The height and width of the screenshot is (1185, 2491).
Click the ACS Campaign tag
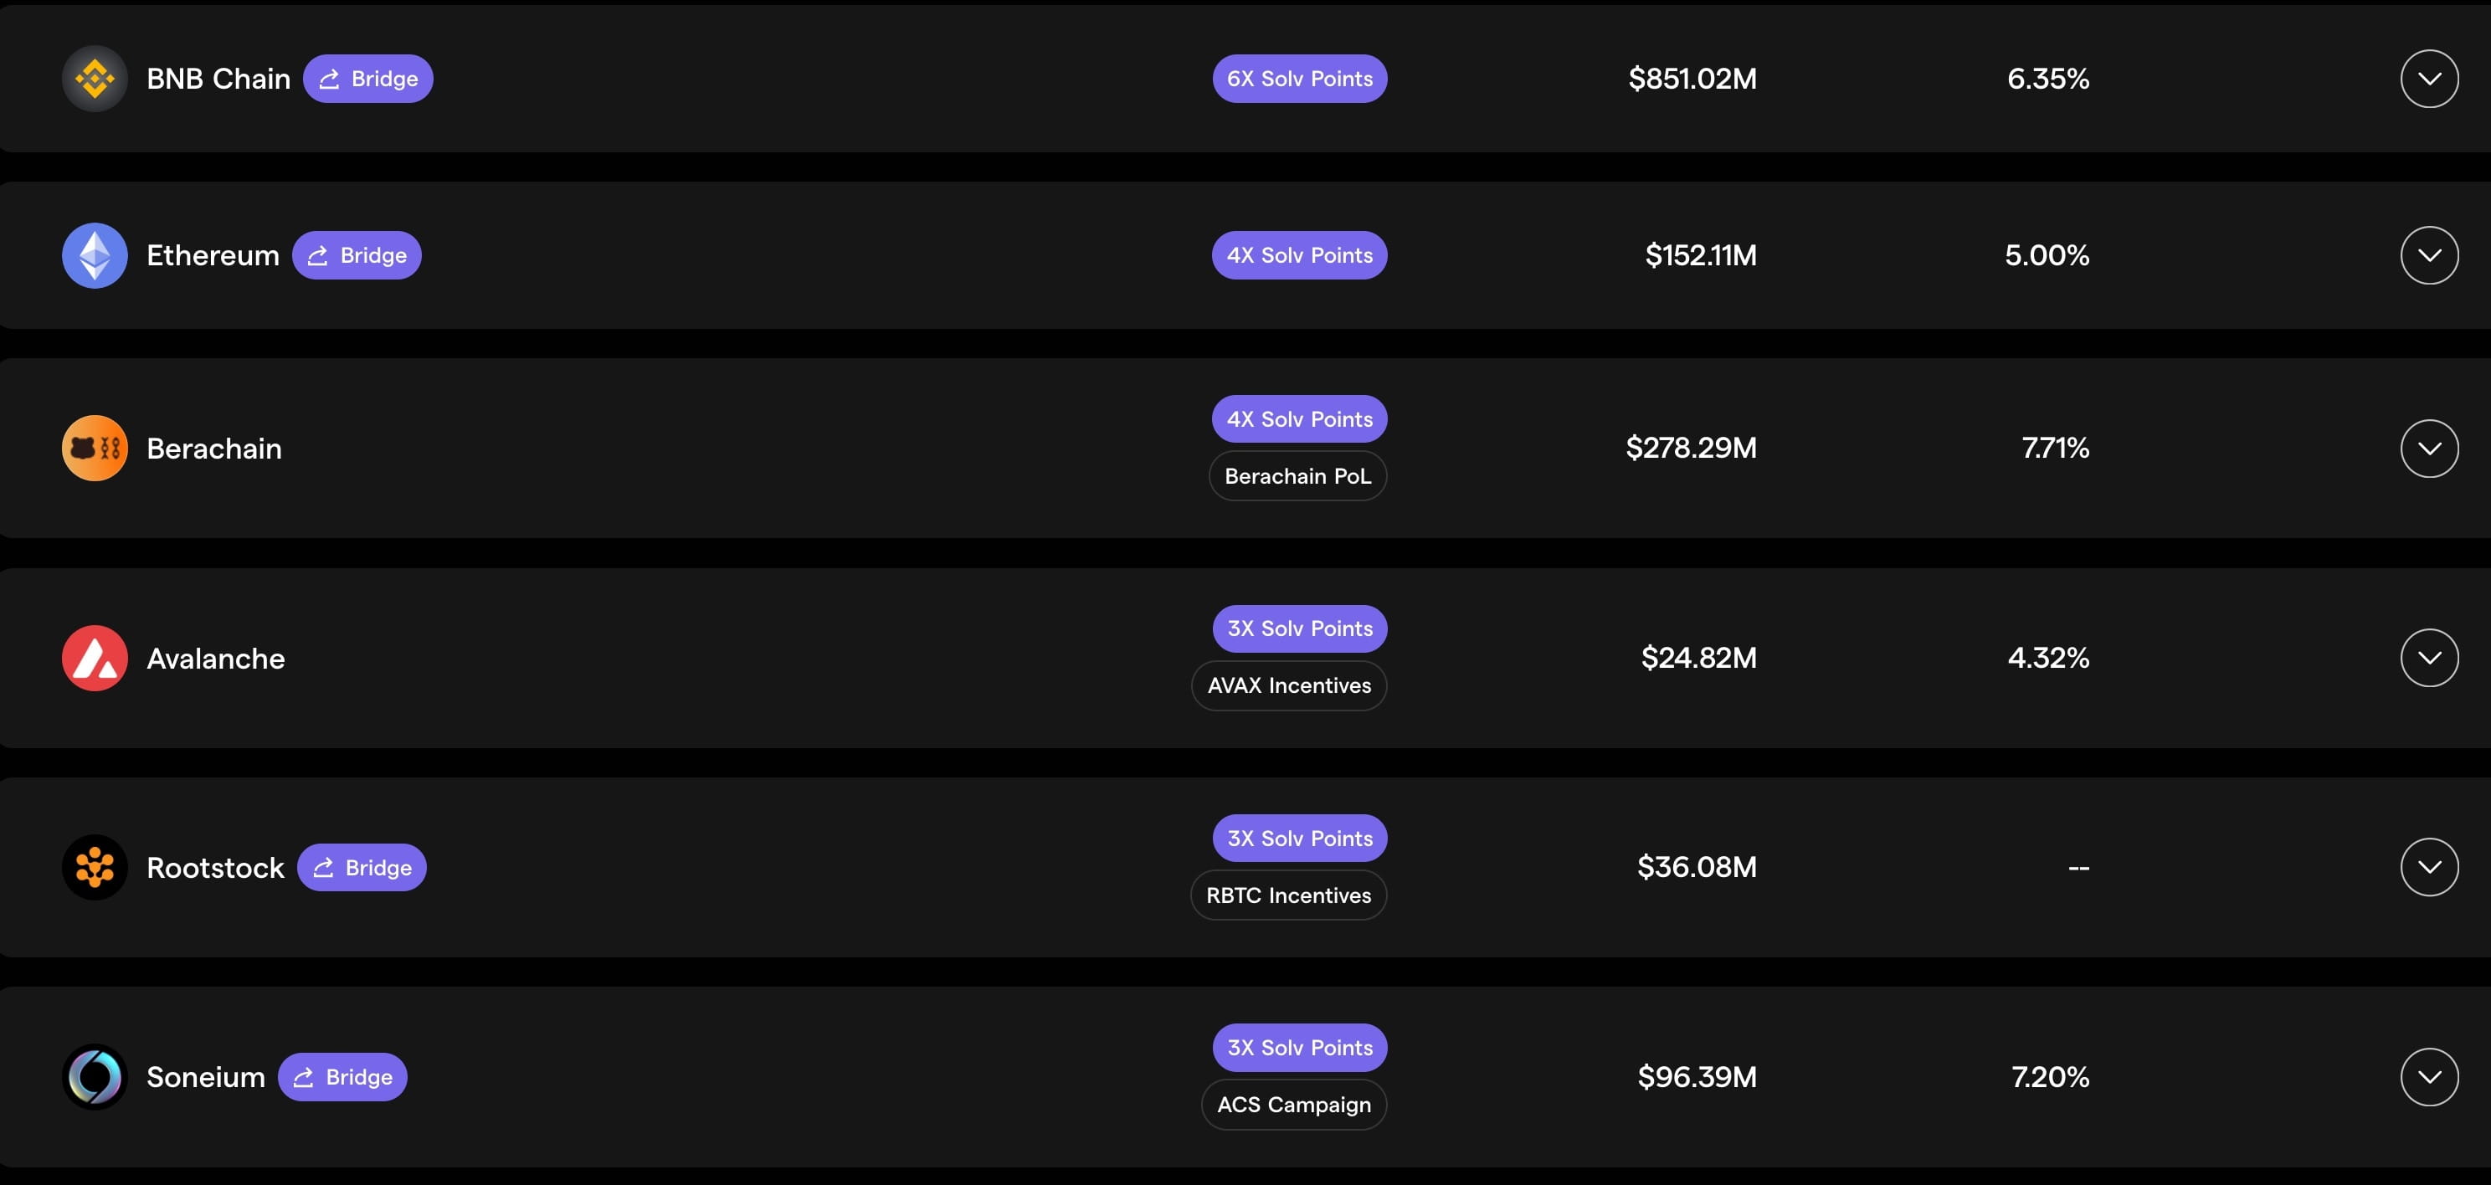pos(1294,1105)
